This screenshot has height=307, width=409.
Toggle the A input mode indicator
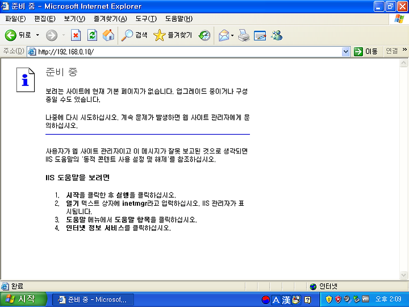276,300
